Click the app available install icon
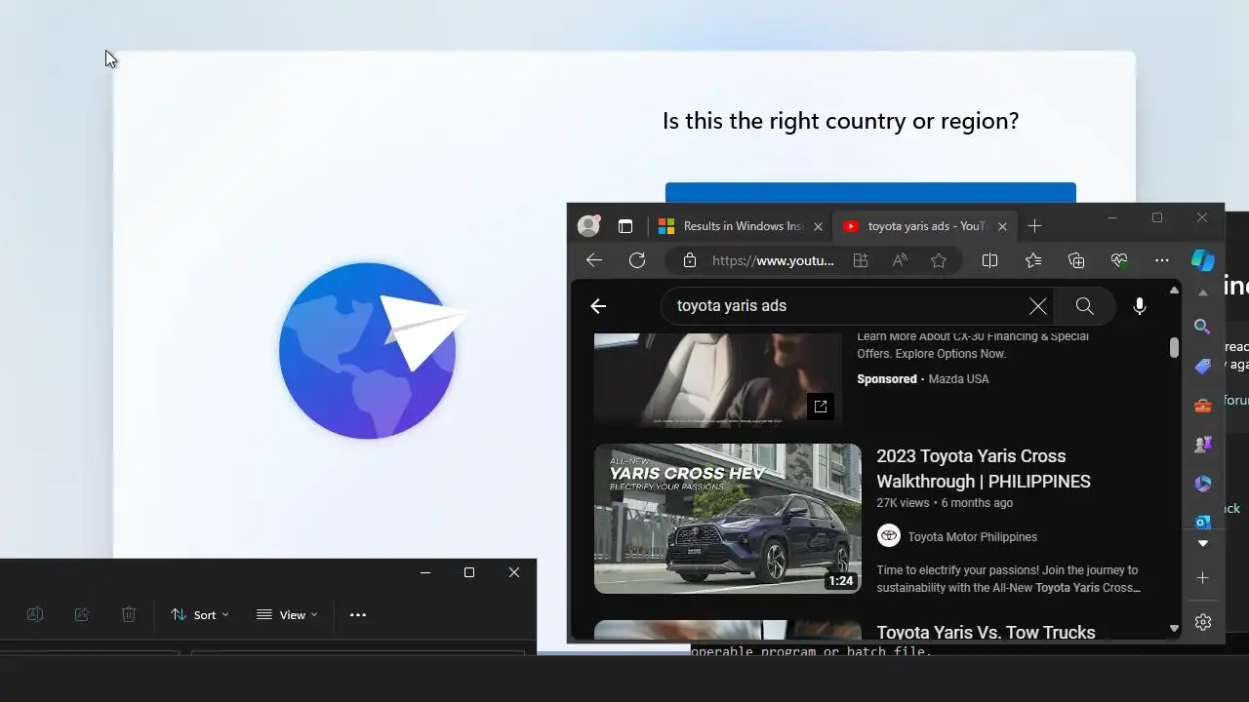Viewport: 1249px width, 702px height. (860, 260)
